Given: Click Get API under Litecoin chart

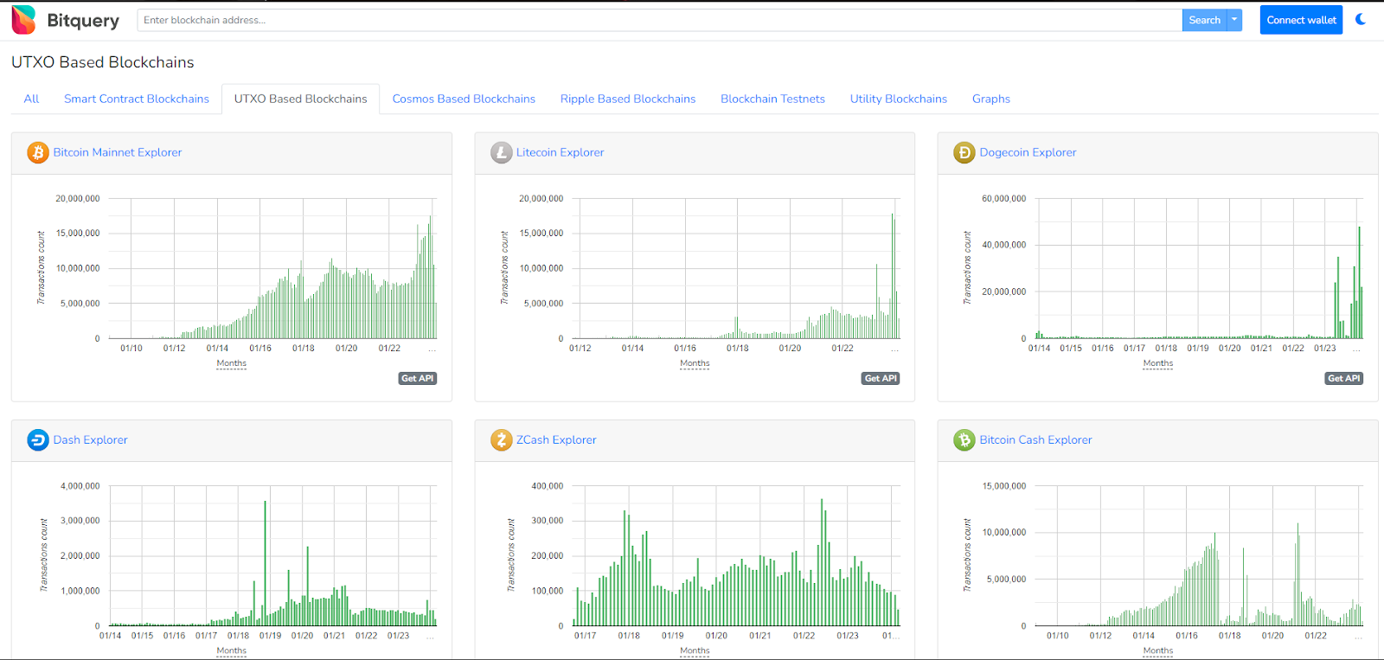Looking at the screenshot, I should click(881, 378).
